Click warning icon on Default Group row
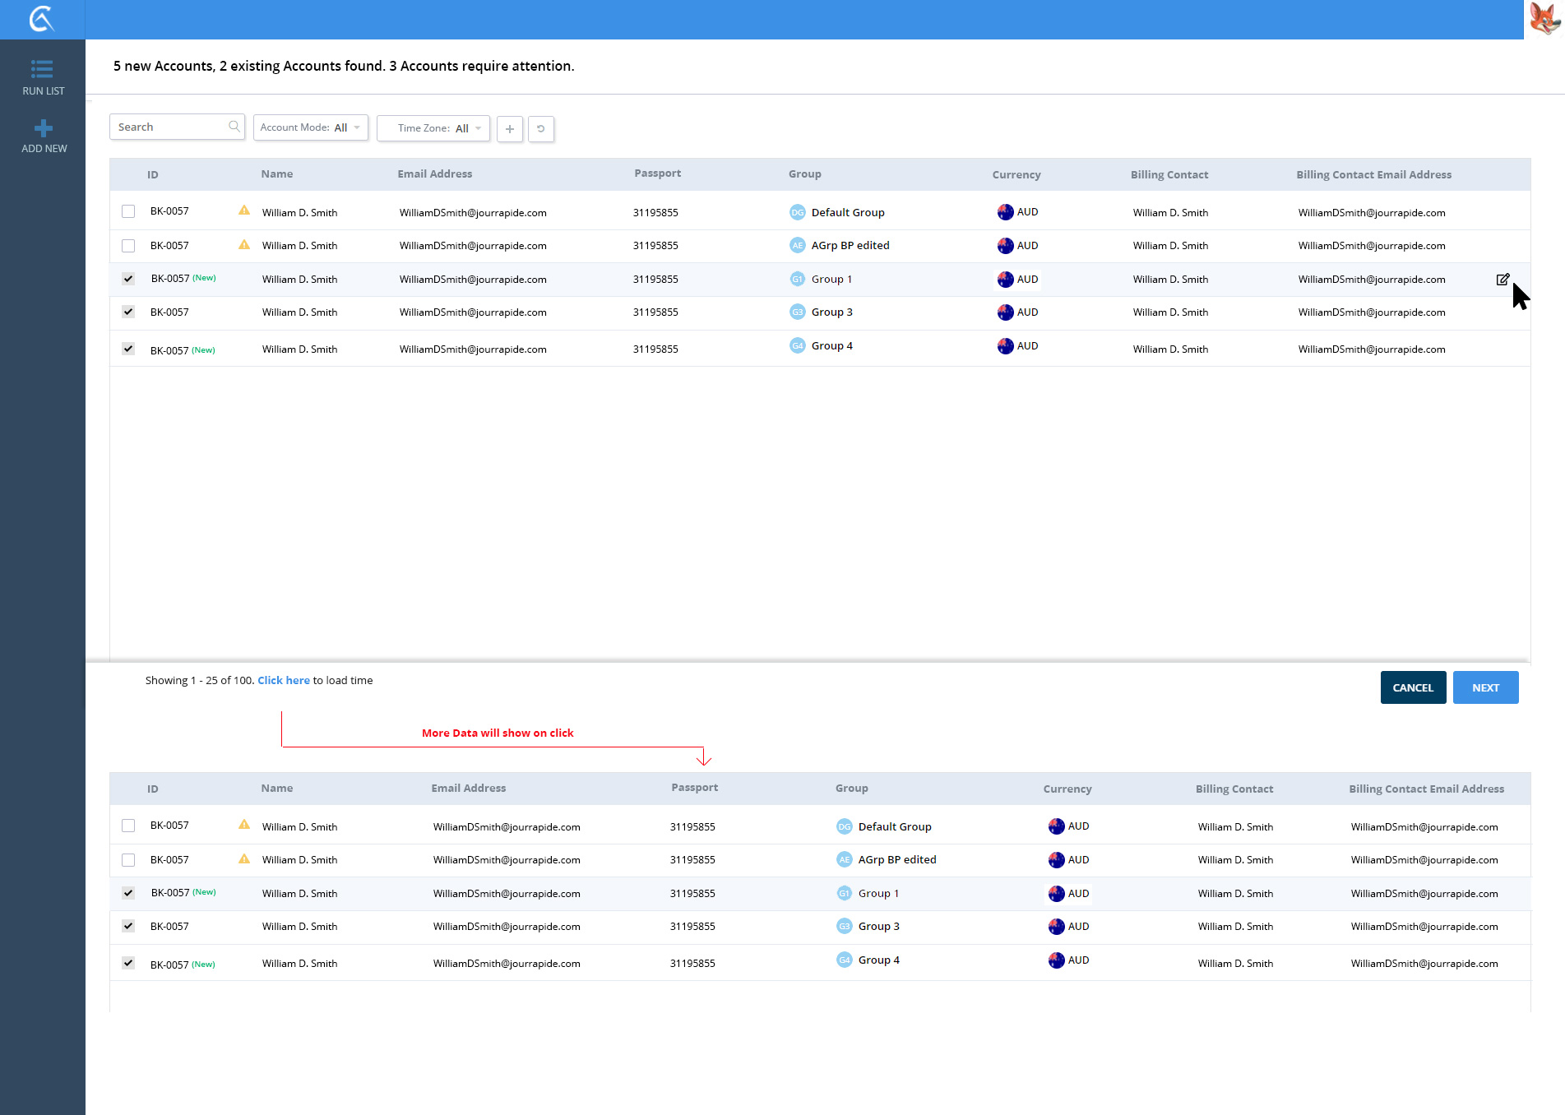Viewport: 1565px width, 1115px height. (x=244, y=211)
